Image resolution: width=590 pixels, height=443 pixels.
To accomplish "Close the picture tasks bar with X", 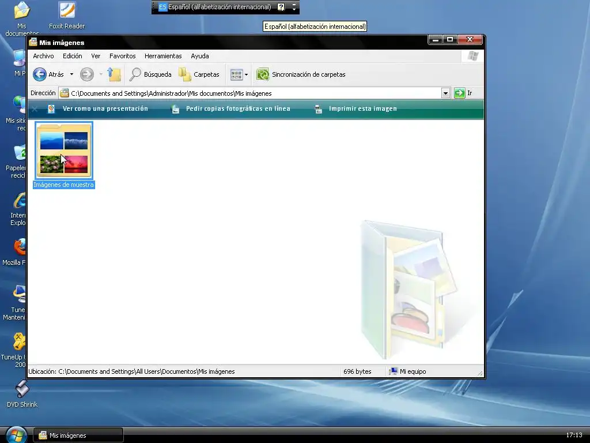I will (x=35, y=109).
